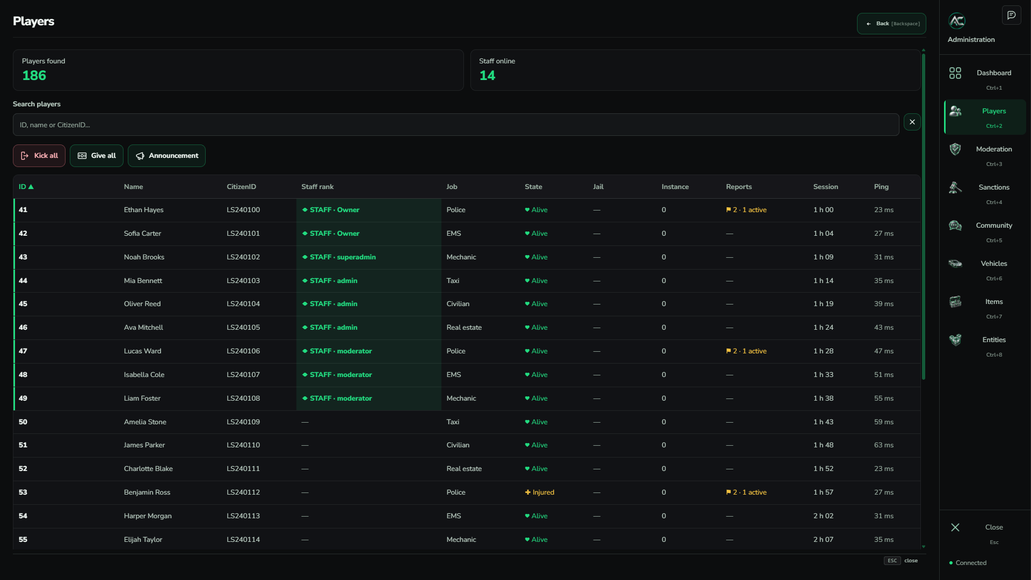
Task: Click the reports flag for Lucas Ward
Action: (746, 351)
